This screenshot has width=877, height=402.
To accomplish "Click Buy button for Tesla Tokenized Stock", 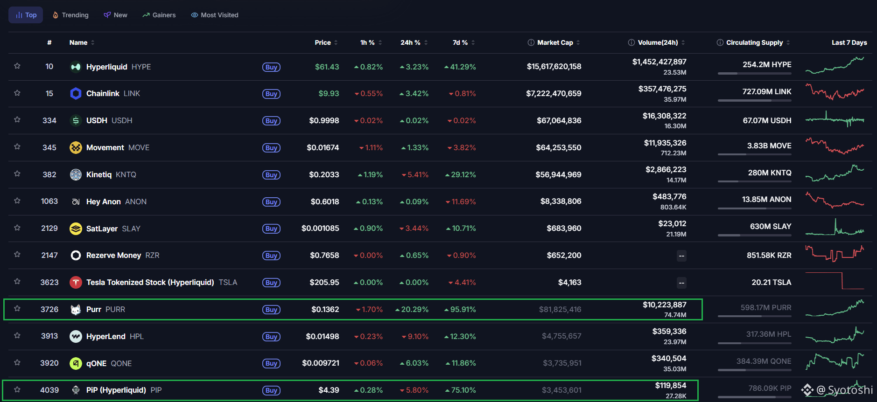I will (x=271, y=283).
